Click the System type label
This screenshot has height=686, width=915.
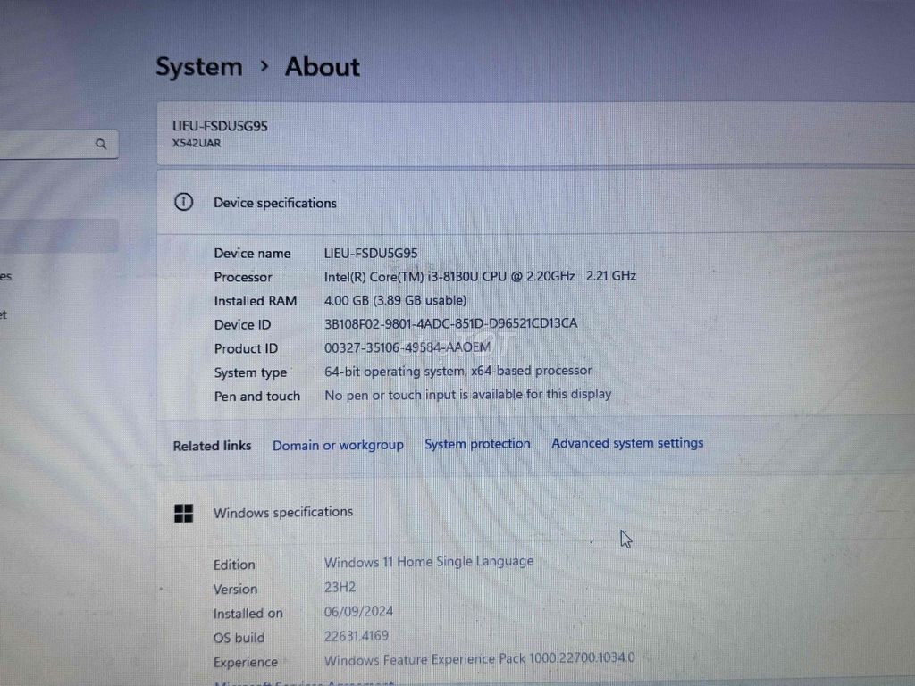tap(250, 372)
